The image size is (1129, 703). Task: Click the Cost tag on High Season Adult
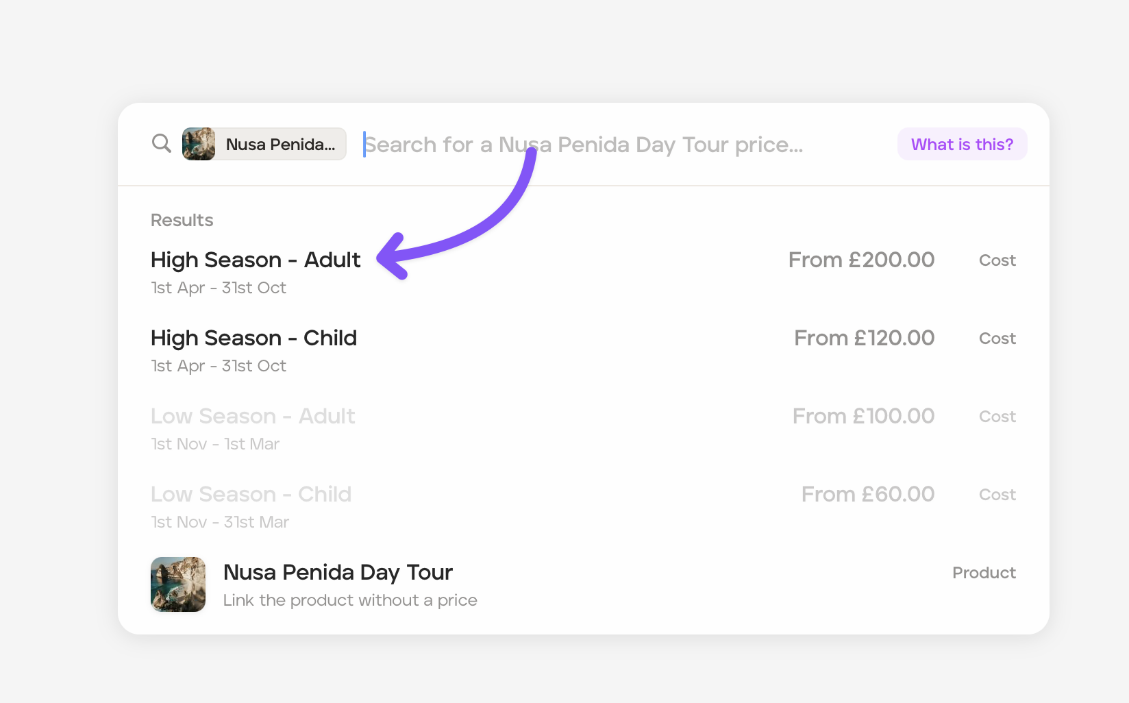tap(997, 260)
